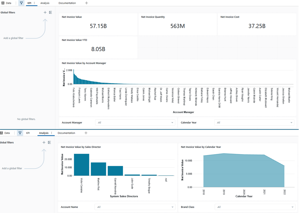This screenshot has height=213, width=299.
Task: Add a new page with the plus icon beside Documentation in Analysis view
Action: tap(86, 133)
